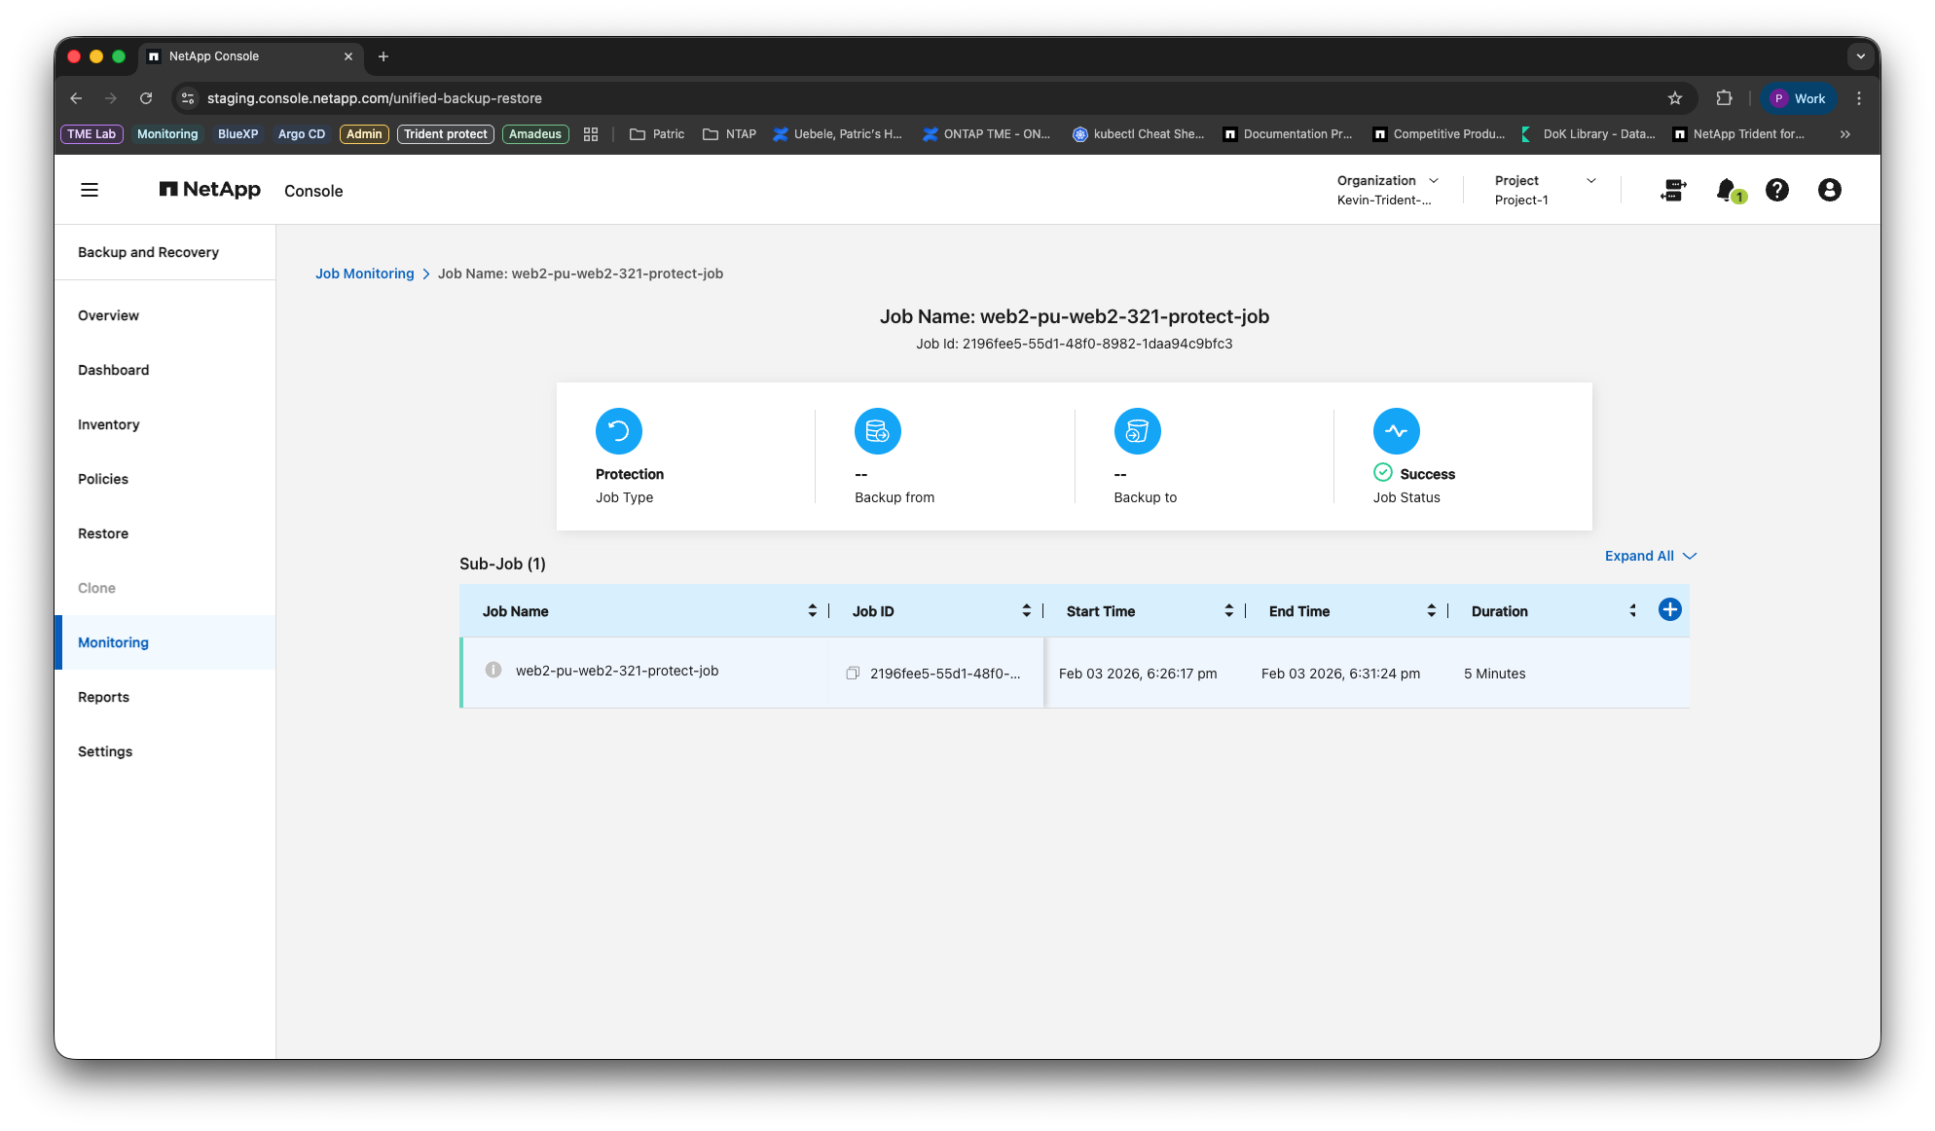Open the tab groups grid icon in bookmarks bar
The image size is (1935, 1131).
591,134
